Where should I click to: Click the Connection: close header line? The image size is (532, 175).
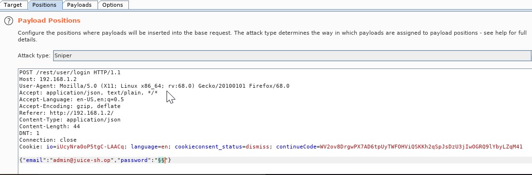(x=48, y=140)
